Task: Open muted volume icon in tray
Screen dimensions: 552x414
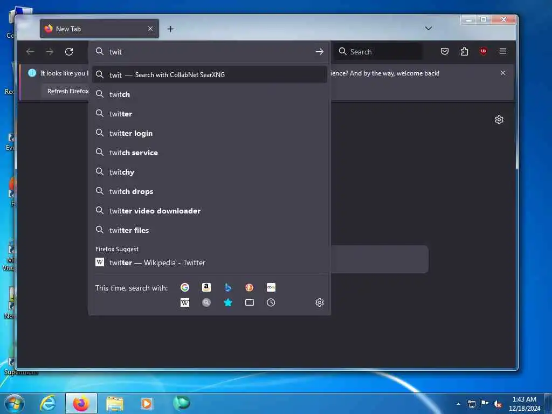Action: (x=498, y=404)
